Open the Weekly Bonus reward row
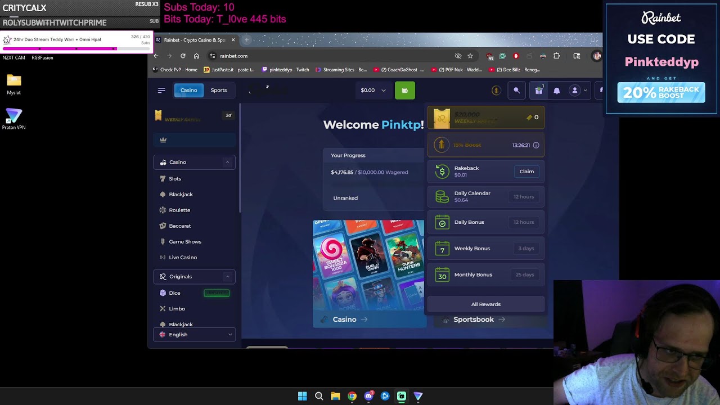This screenshot has height=405, width=720. pos(486,248)
